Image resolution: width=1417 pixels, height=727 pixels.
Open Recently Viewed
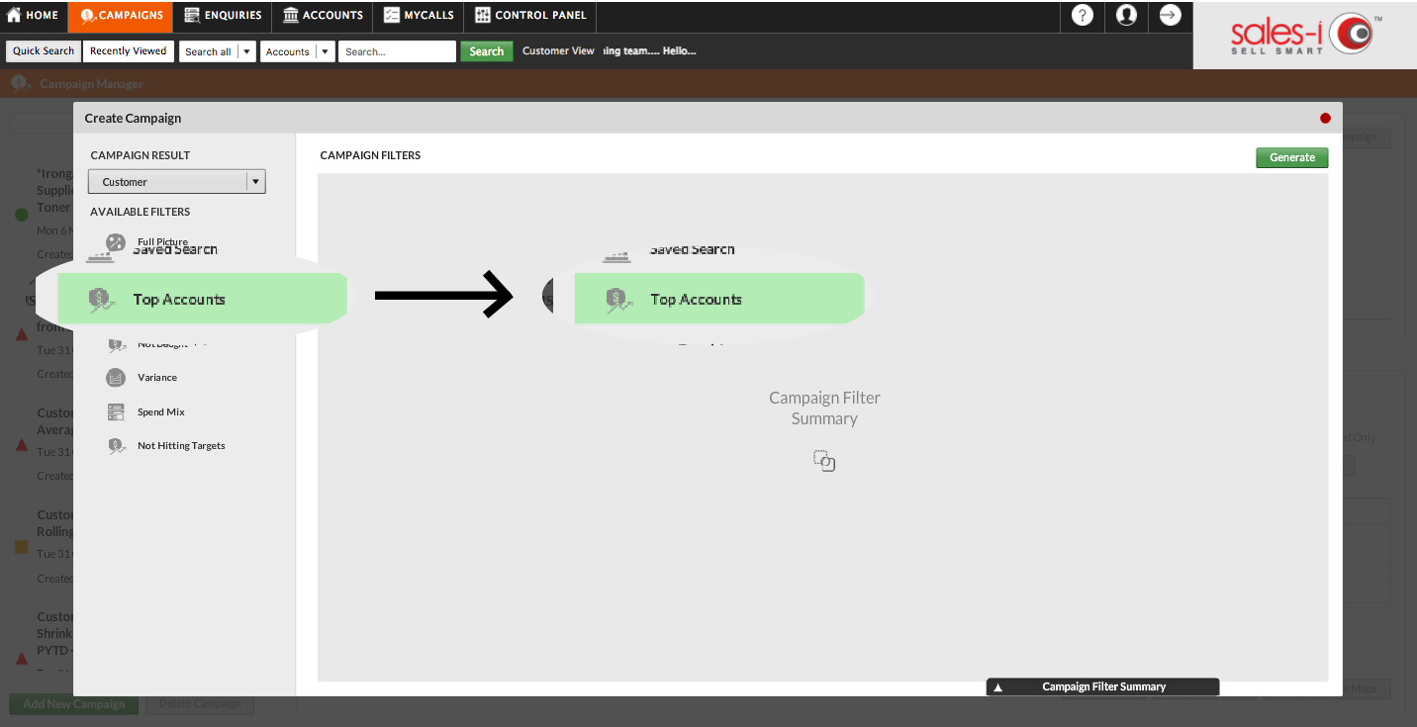pos(129,51)
